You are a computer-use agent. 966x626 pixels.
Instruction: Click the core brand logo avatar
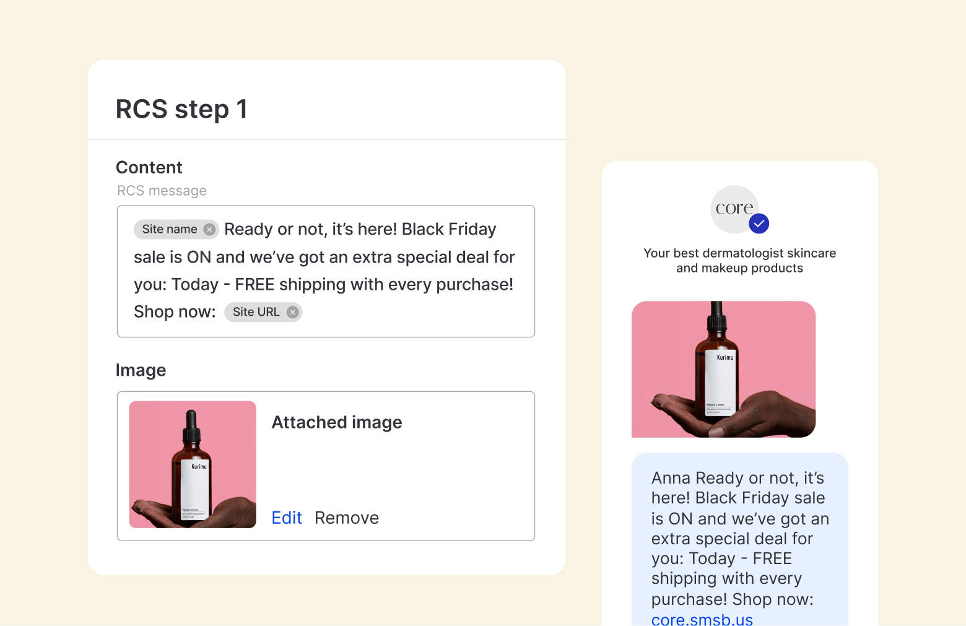733,209
